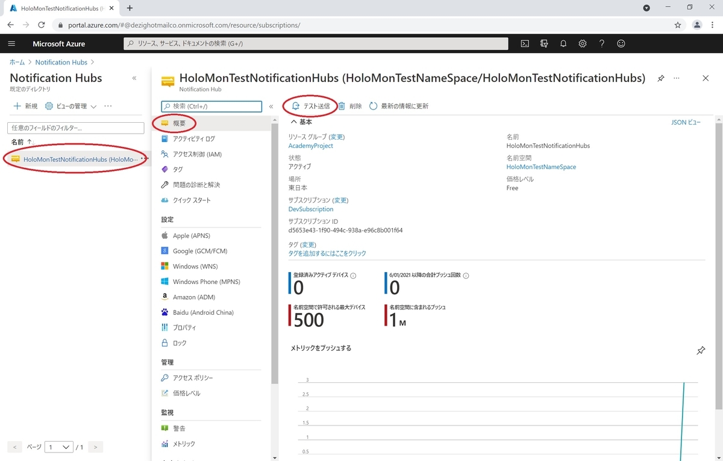Image resolution: width=723 pixels, height=461 pixels.
Task: Open Cloud Shell icon in header
Action: (x=525, y=43)
